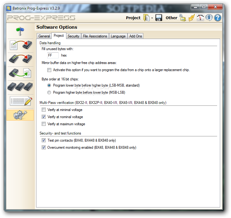231x218 pixels.
Task: Click the Security- and test functions heading
Action: tap(60, 133)
